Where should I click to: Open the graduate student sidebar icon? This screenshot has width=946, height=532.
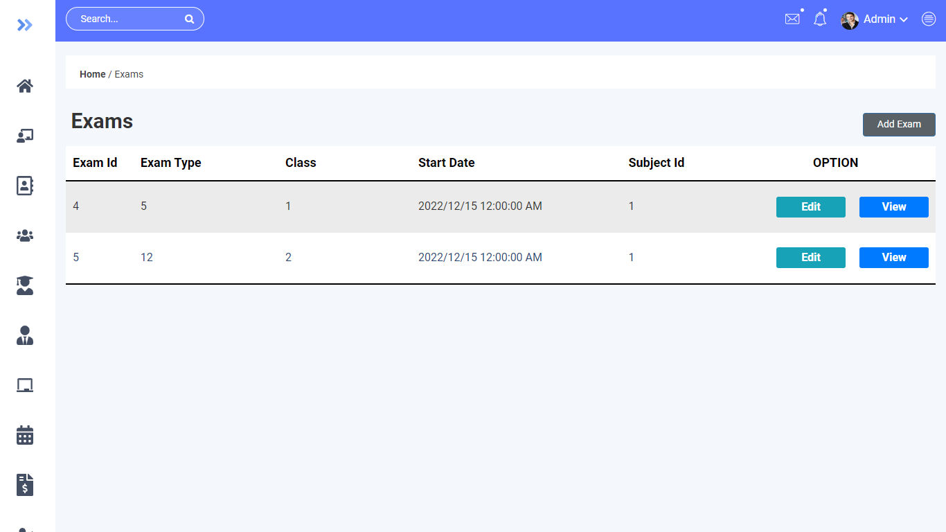25,285
